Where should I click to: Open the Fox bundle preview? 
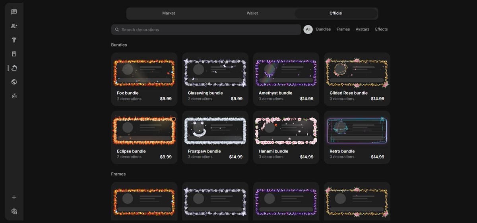144,72
